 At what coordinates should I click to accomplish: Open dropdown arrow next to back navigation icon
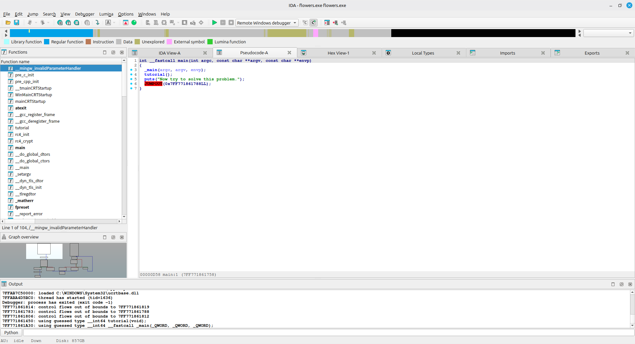(36, 23)
